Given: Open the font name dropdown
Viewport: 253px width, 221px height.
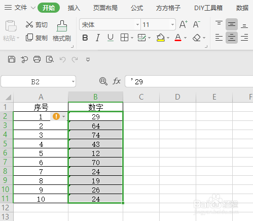Looking at the screenshot, I should pos(137,25).
